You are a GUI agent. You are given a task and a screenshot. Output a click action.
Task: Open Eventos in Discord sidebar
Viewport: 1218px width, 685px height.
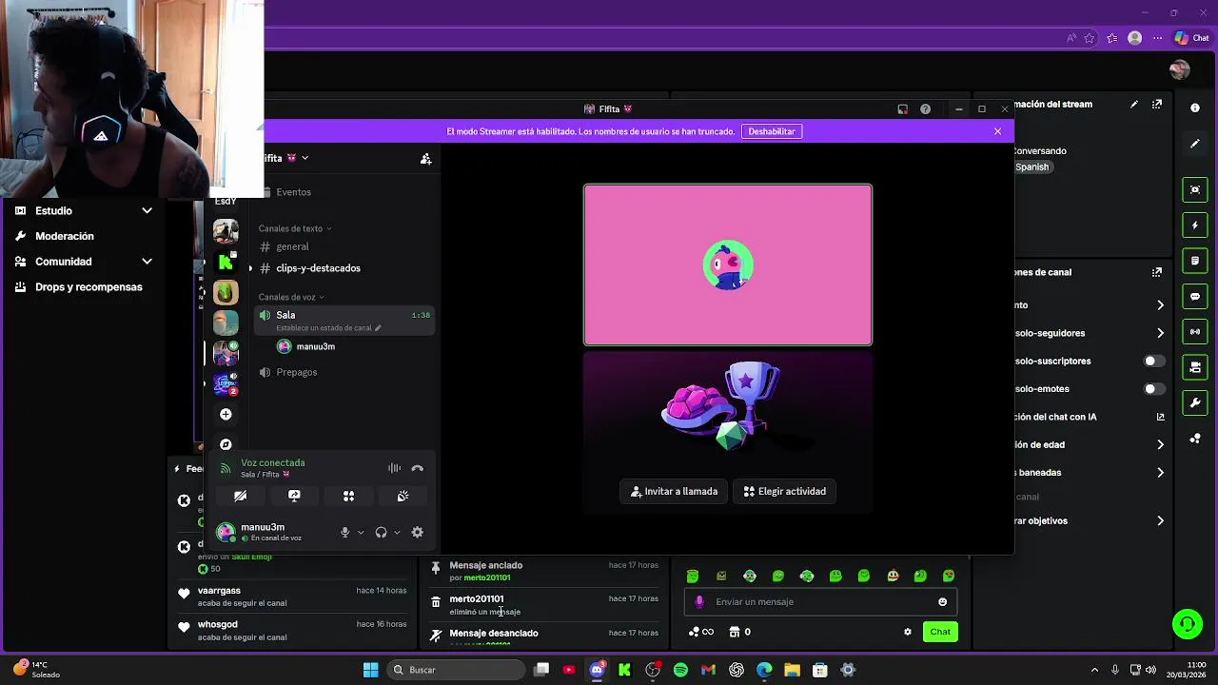(x=293, y=192)
